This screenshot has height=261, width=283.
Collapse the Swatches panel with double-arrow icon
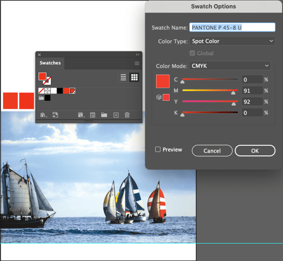137,55
